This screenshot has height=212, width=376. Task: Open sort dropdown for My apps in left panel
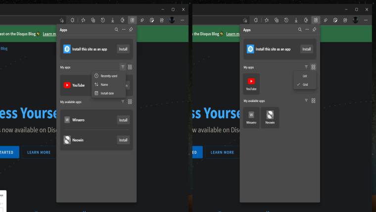tap(123, 67)
